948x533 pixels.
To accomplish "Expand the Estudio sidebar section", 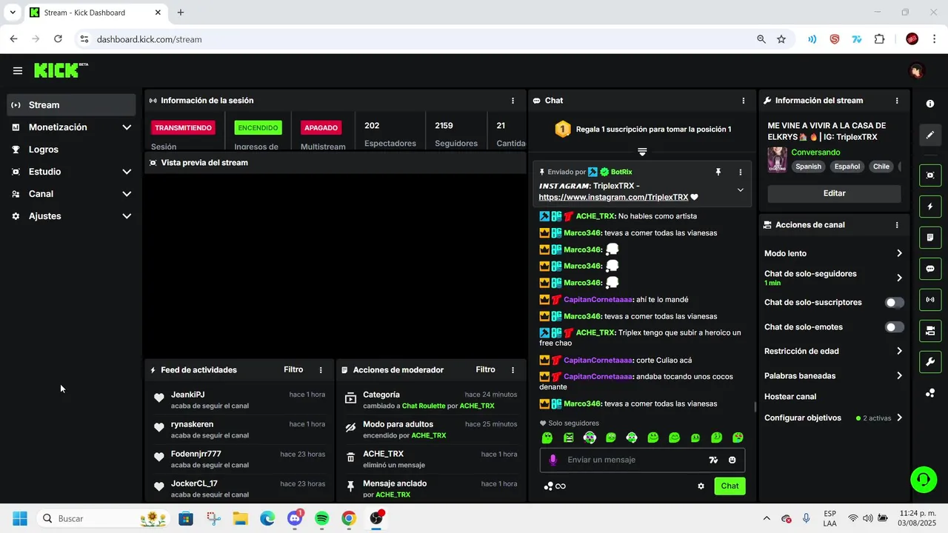I will click(x=72, y=172).
